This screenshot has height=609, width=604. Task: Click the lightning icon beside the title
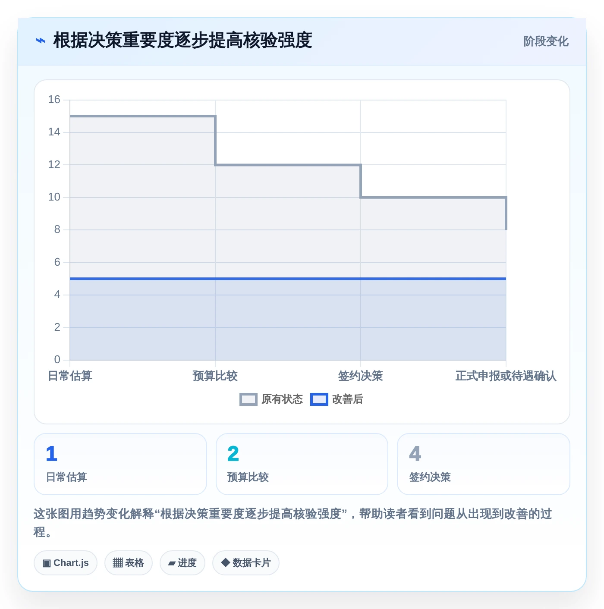tap(40, 41)
